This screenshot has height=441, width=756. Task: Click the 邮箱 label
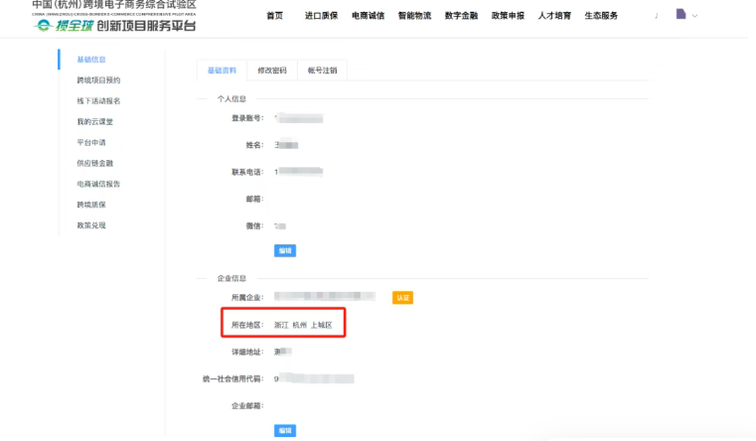point(254,199)
